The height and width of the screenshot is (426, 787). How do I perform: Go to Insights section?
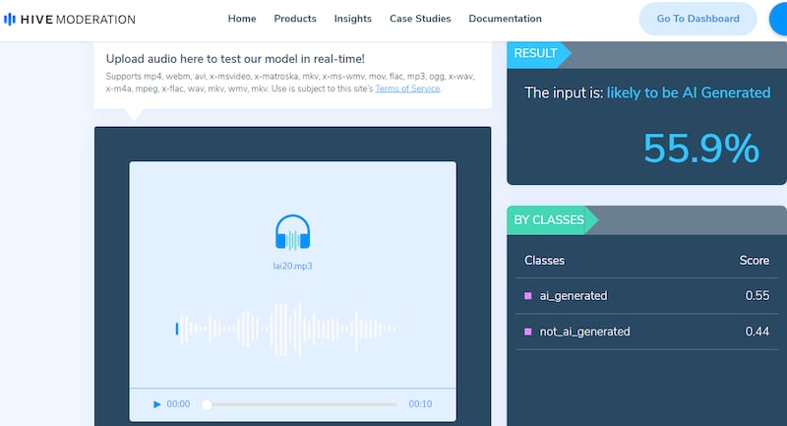(x=353, y=19)
